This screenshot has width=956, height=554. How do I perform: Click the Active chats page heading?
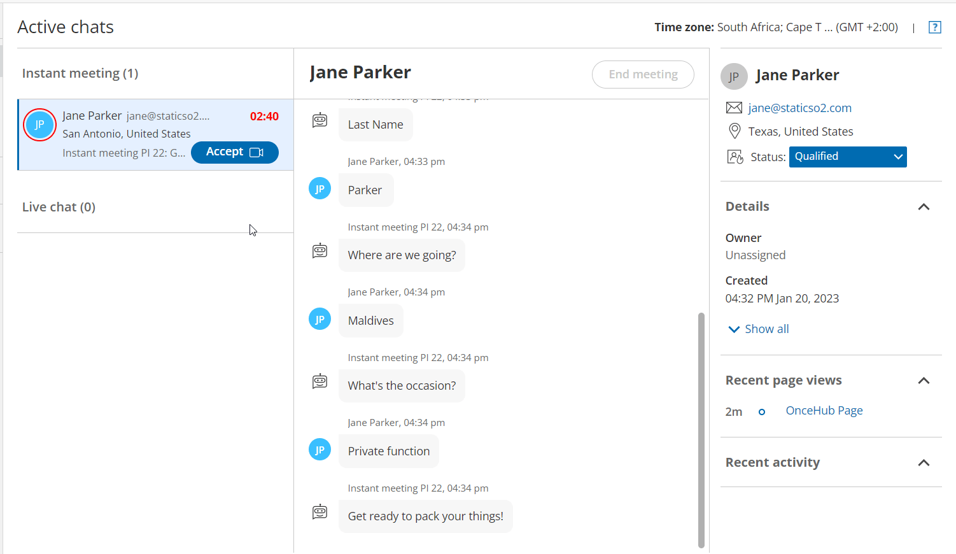(x=66, y=27)
